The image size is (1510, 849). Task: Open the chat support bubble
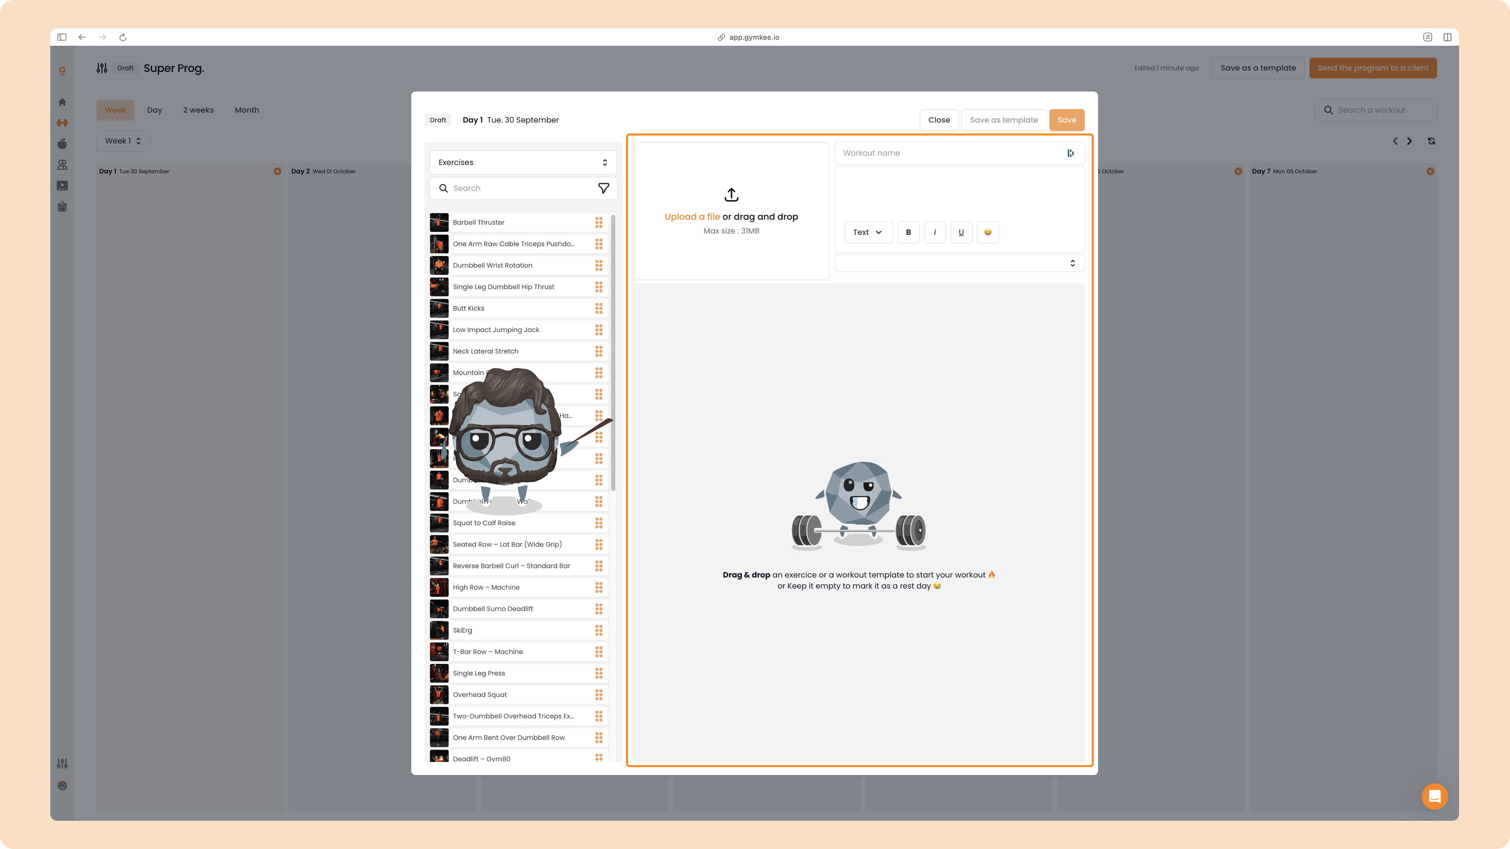click(x=1434, y=796)
